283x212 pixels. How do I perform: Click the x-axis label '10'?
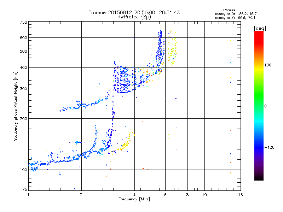pyautogui.click(x=204, y=195)
